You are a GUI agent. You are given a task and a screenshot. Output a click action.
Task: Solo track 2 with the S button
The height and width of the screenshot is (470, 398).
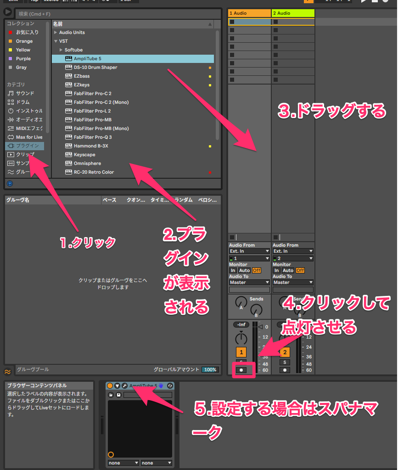(285, 362)
